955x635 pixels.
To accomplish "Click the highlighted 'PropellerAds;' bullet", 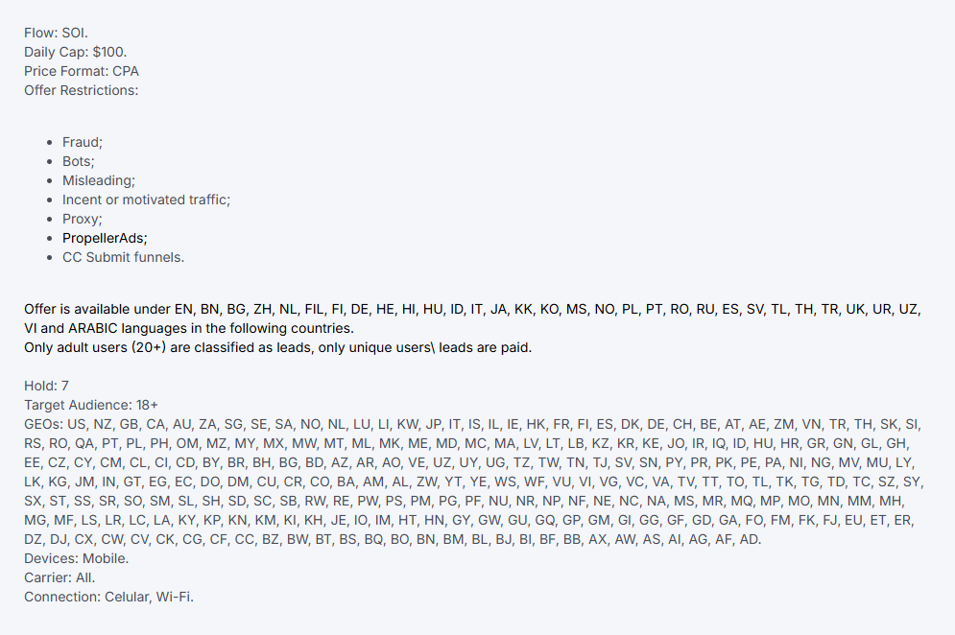I will tap(105, 238).
